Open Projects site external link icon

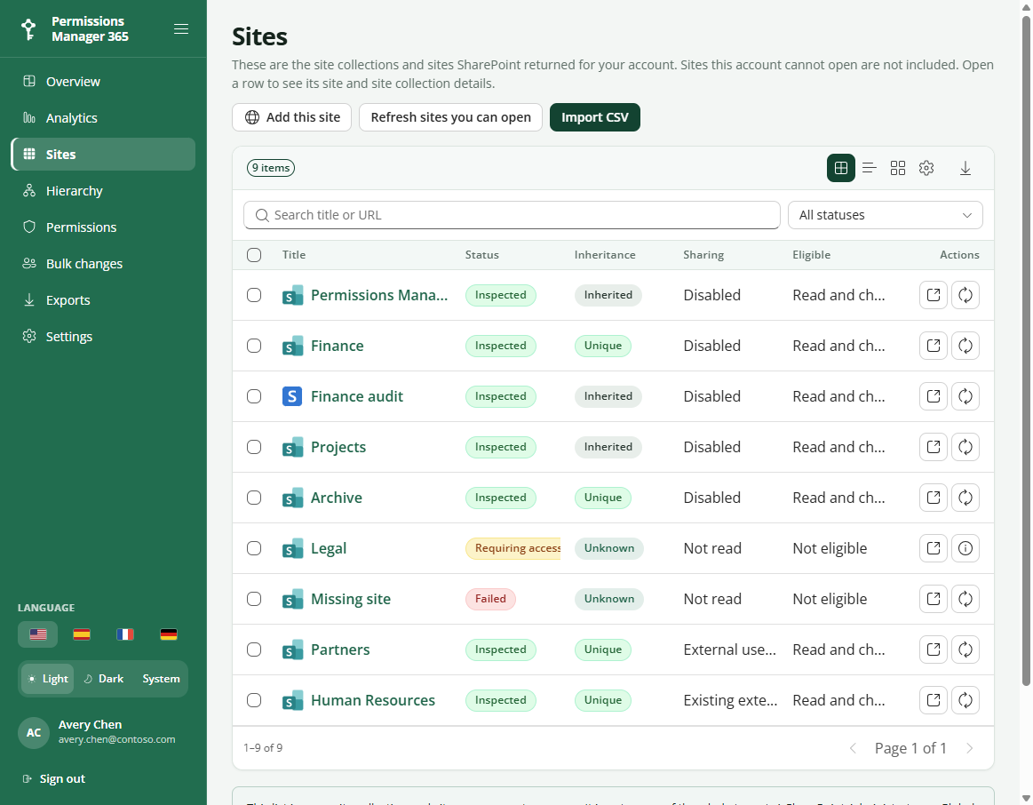(933, 447)
